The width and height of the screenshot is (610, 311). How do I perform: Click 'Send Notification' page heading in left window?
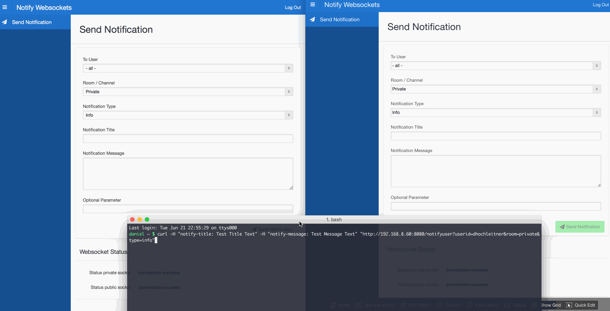coord(116,30)
